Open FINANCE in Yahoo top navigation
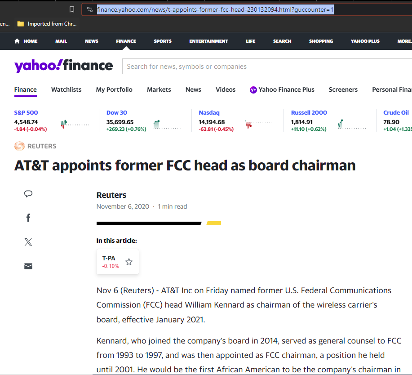The image size is (412, 375). point(126,41)
